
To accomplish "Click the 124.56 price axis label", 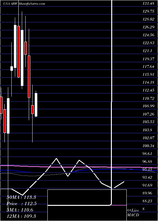I will pos(148,35).
